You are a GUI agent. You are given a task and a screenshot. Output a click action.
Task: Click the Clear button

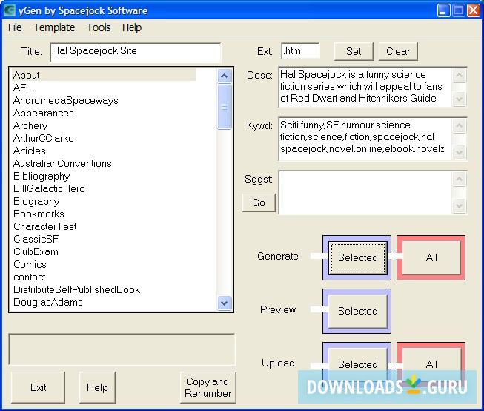(398, 51)
